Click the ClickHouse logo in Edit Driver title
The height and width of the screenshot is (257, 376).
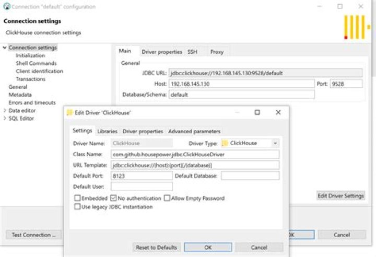[x=69, y=112]
